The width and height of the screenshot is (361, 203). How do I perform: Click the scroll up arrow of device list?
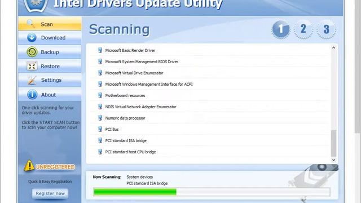pyautogui.click(x=333, y=47)
